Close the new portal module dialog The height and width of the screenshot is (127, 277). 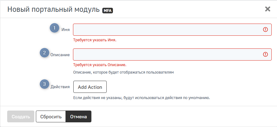click(267, 9)
